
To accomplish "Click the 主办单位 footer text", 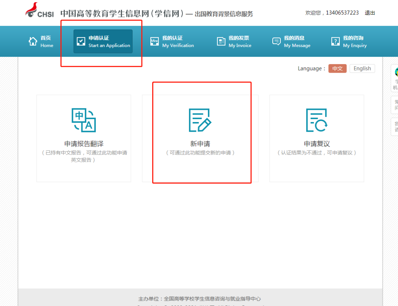I will click(x=199, y=299).
